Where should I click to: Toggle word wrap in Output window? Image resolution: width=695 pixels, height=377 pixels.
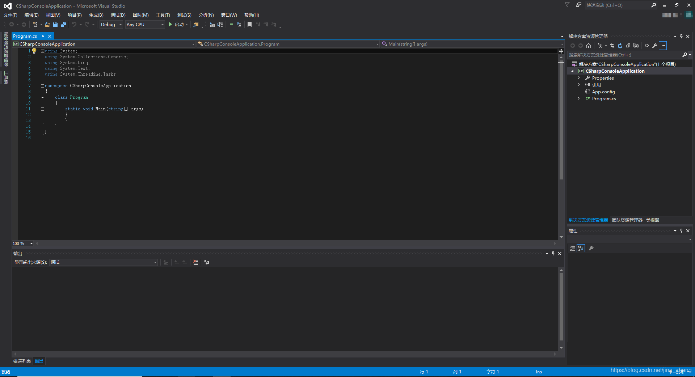(x=206, y=262)
